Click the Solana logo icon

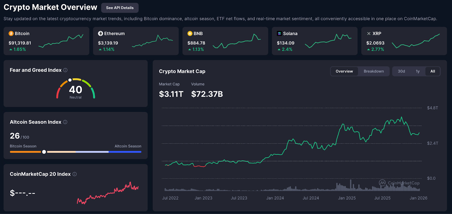click(279, 34)
